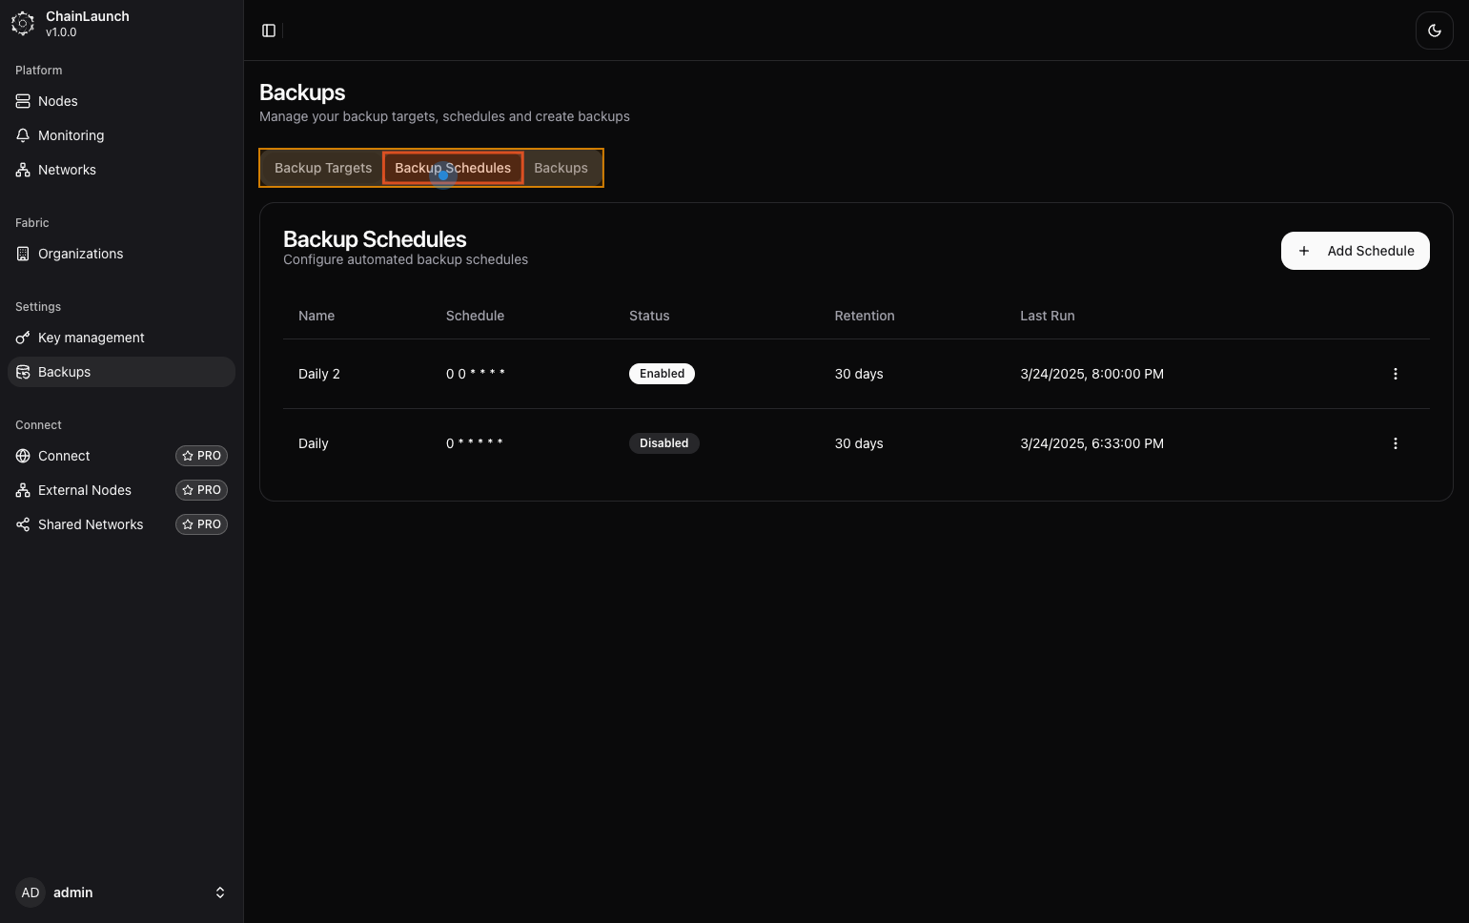The image size is (1469, 923).
Task: Open Key management settings
Action: pos(91,338)
